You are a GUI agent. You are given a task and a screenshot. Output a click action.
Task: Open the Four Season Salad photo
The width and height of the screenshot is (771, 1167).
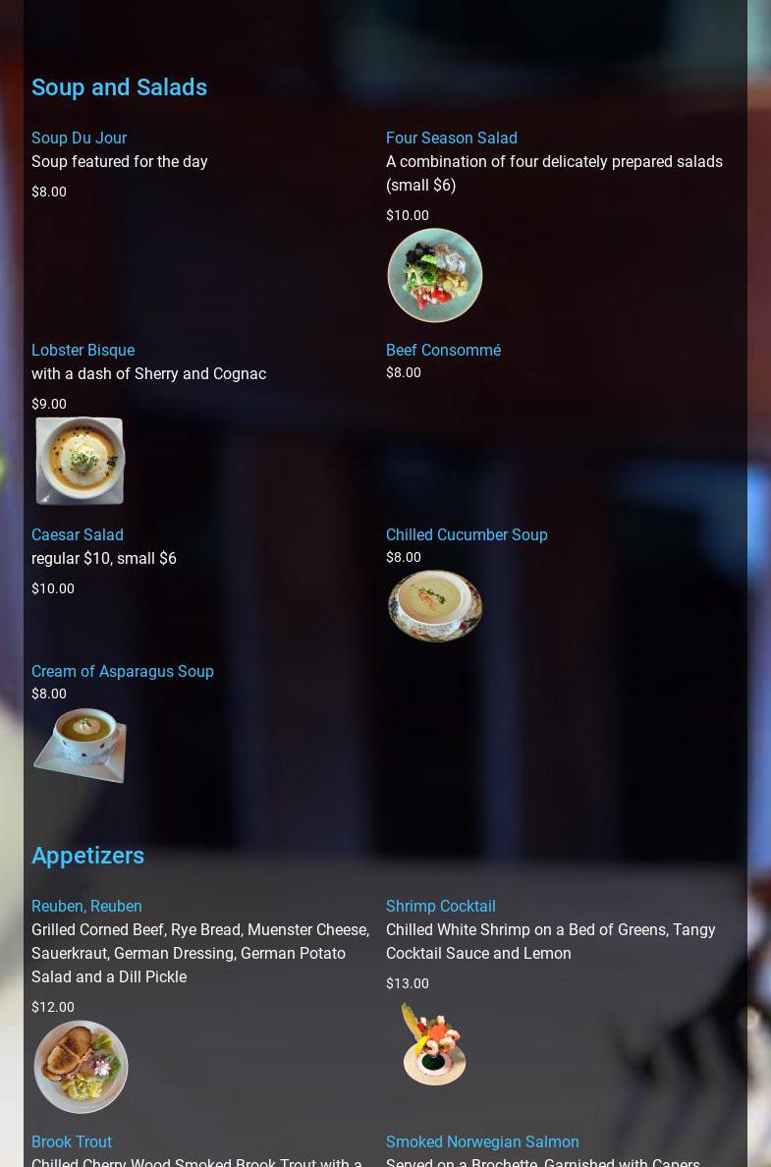[435, 275]
